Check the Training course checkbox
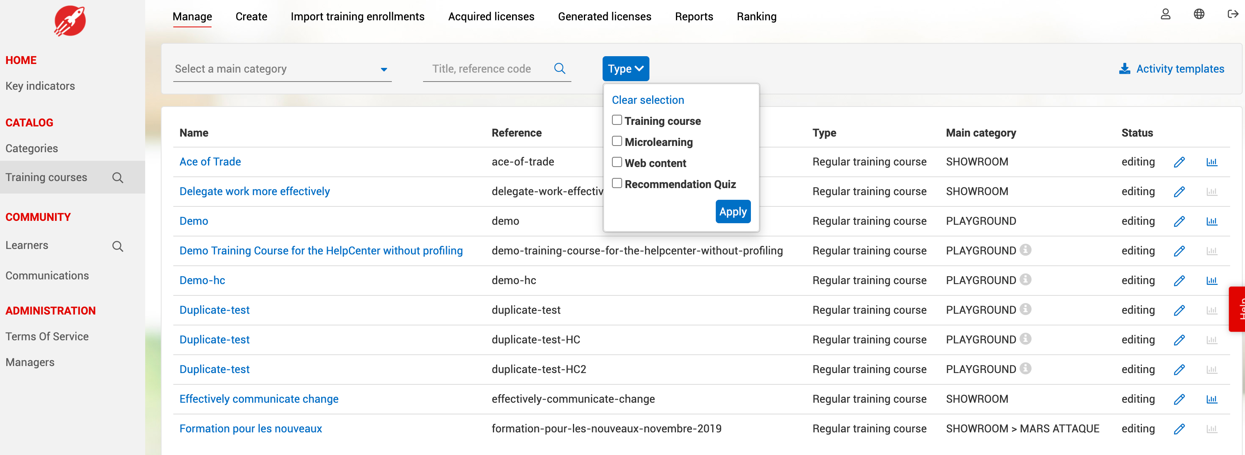The image size is (1245, 455). (617, 120)
